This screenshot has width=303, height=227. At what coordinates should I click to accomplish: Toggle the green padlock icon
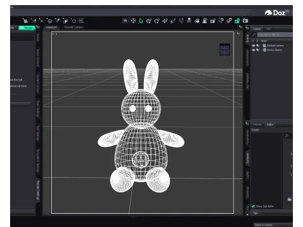point(237,21)
